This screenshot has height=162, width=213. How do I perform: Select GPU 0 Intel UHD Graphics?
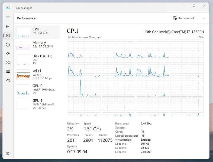click(37, 89)
